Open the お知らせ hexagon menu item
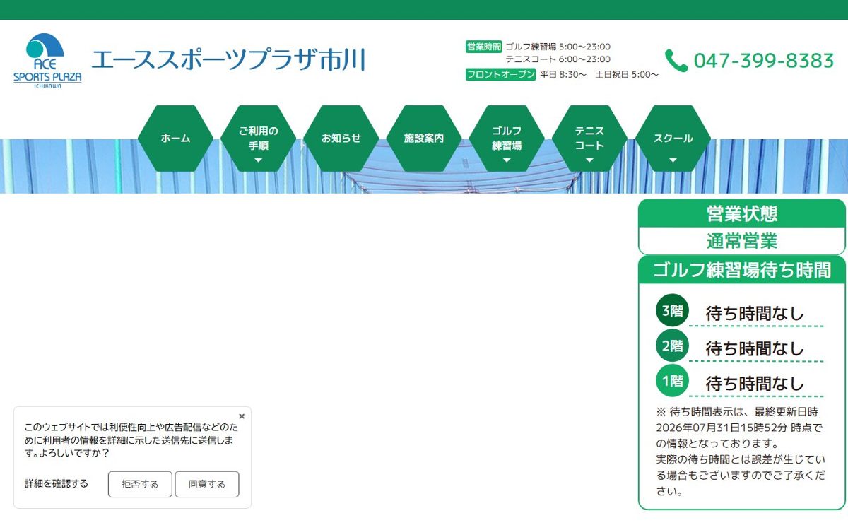This screenshot has width=848, height=530. click(x=341, y=139)
